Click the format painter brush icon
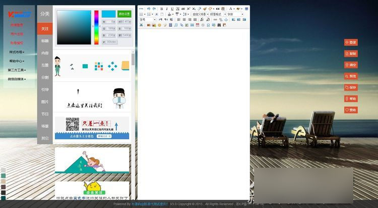Viewport: 378px width, 208px height. point(205,9)
